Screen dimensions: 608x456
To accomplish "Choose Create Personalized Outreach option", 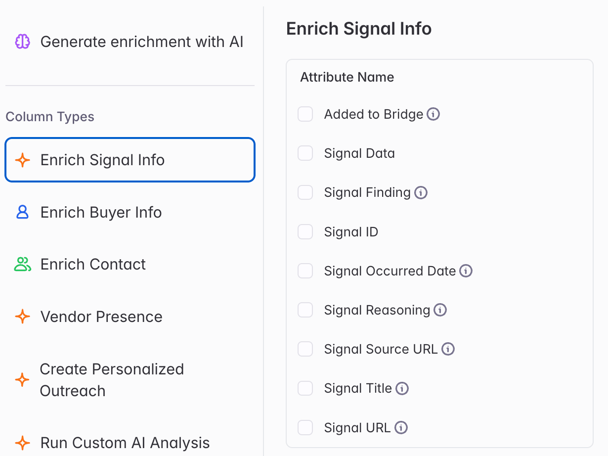I will tap(130, 380).
